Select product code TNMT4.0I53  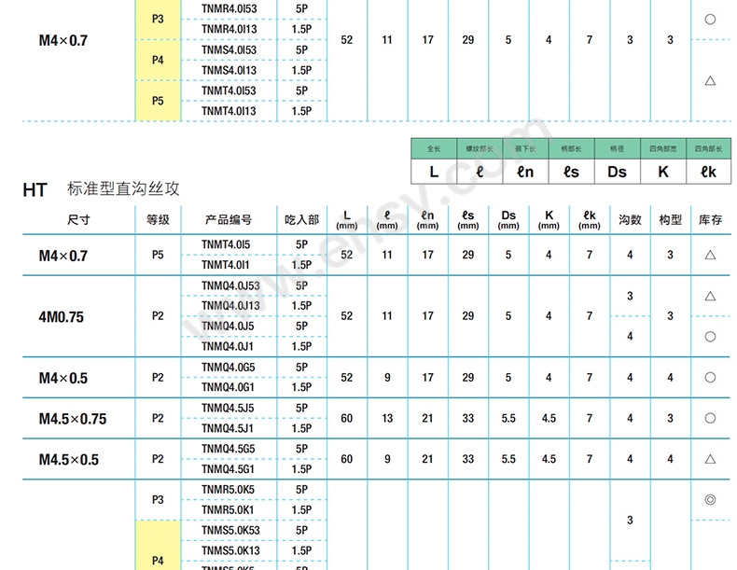click(229, 90)
